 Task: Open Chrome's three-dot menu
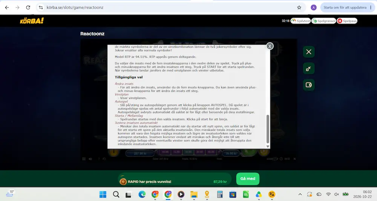pos(371,8)
